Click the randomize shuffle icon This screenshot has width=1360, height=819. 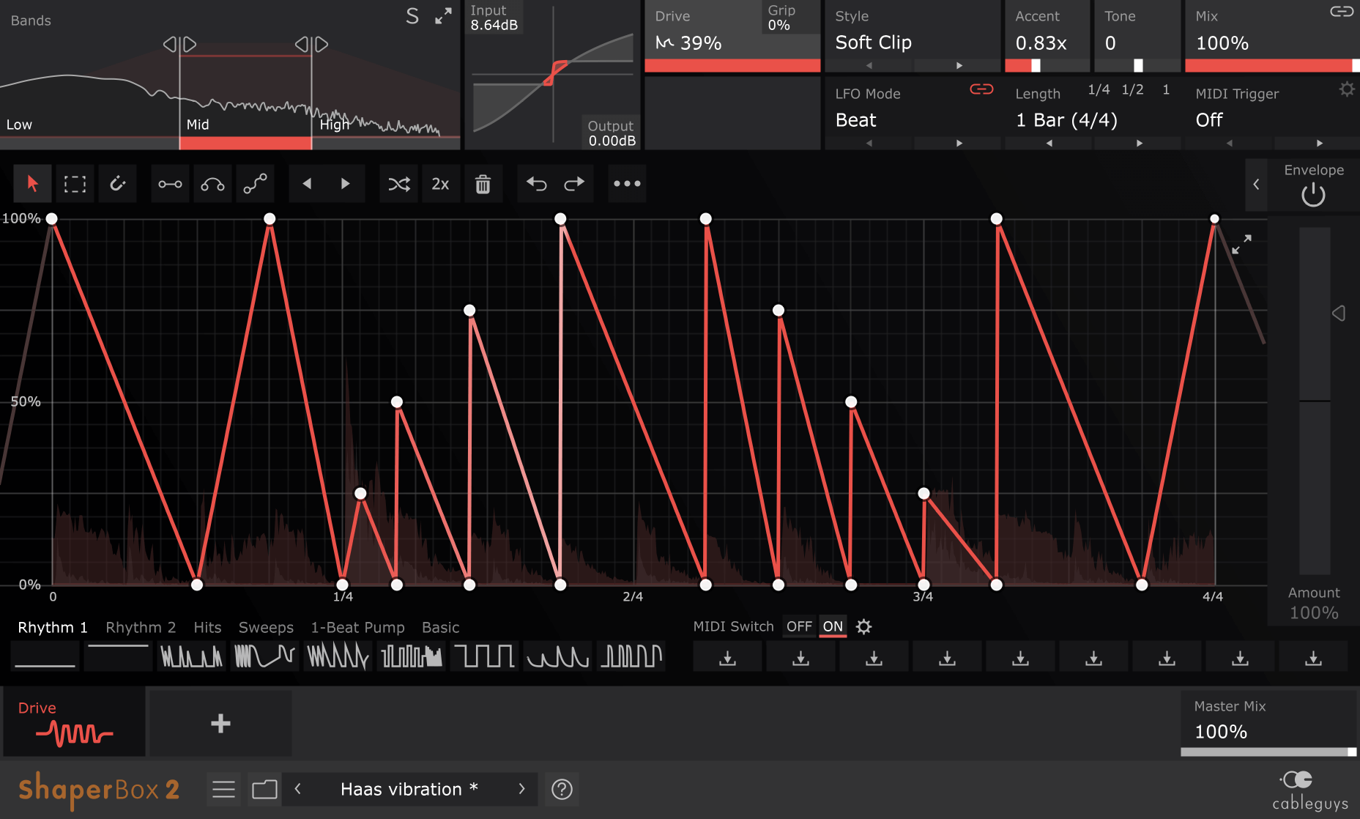tap(398, 184)
